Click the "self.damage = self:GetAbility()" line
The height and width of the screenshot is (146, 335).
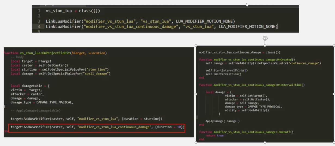[263, 63]
